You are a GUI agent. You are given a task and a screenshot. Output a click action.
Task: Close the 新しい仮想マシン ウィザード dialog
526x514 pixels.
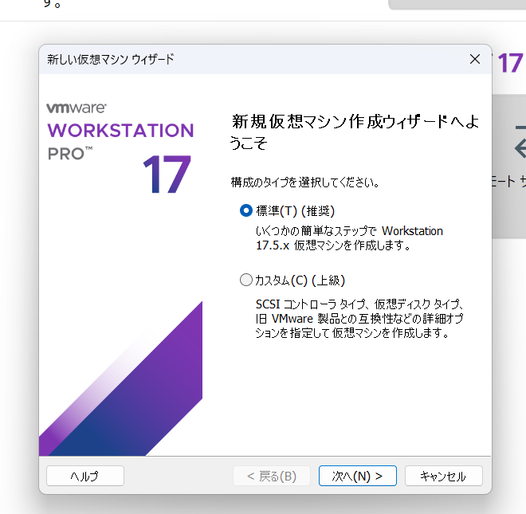click(474, 59)
